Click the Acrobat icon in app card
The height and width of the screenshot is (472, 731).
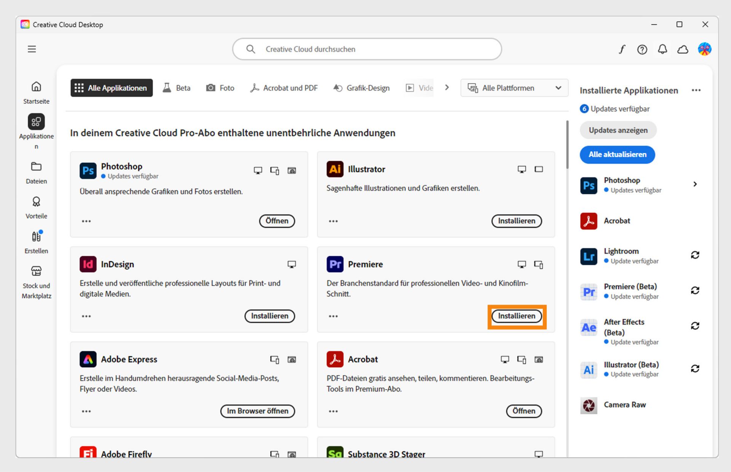[x=335, y=359]
